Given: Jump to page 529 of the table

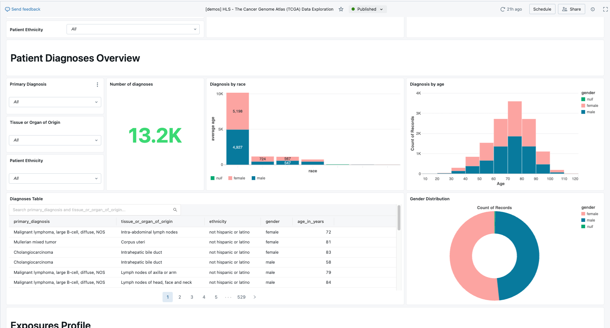Looking at the screenshot, I should click(241, 297).
